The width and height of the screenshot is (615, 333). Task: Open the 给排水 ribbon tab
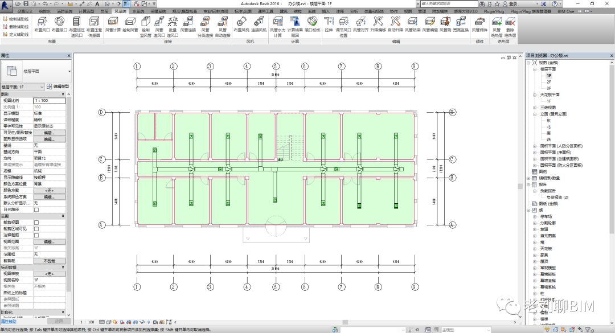point(45,11)
